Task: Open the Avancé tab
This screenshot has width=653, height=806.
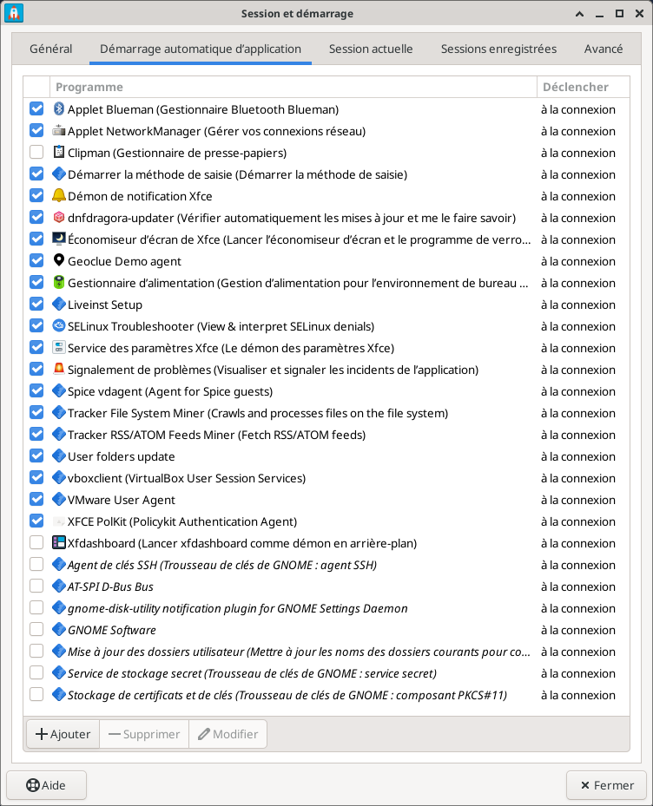Action: tap(604, 49)
